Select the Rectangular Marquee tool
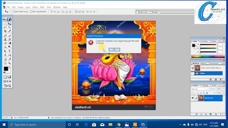 [x=5, y=24]
